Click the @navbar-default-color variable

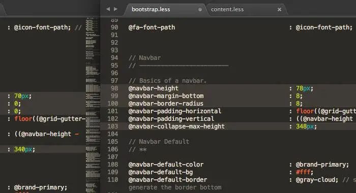[x=166, y=165]
